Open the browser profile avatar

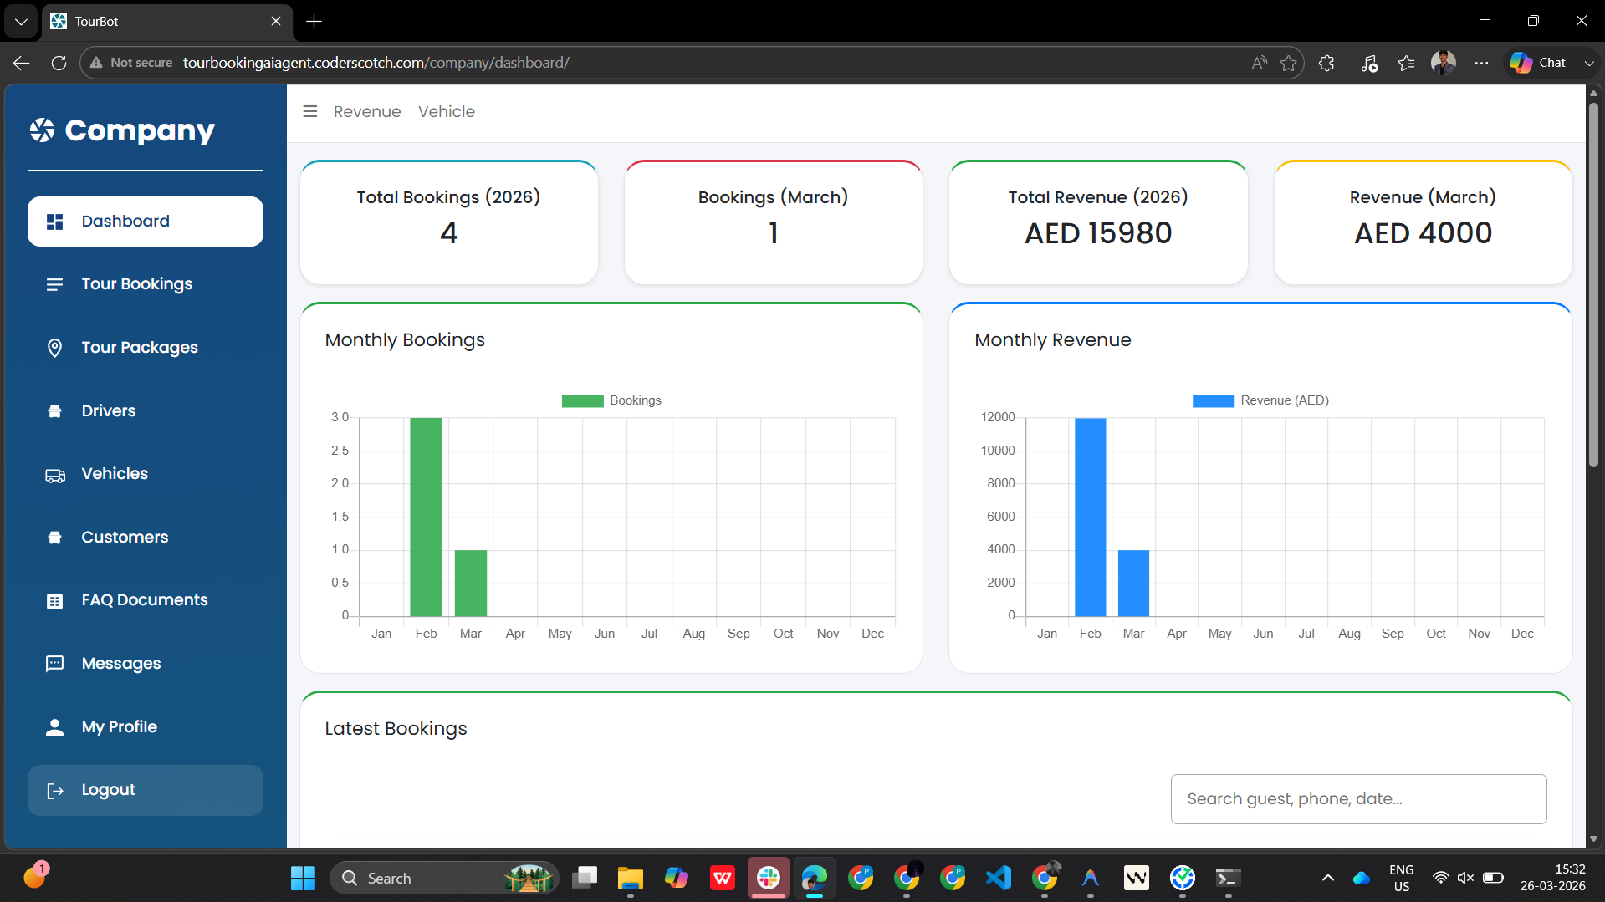1444,63
